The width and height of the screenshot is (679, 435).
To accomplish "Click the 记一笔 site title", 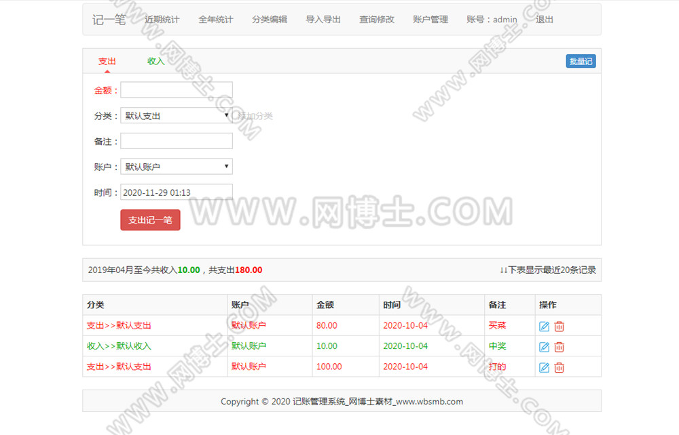I will [109, 20].
